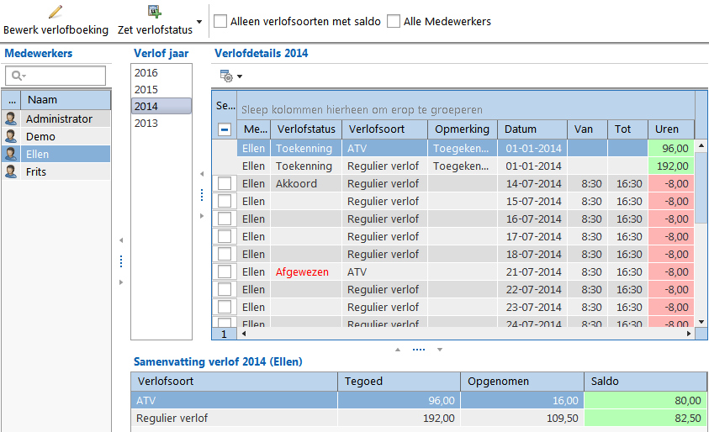
Task: Click the user icon beside Frits
Action: pyautogui.click(x=11, y=172)
